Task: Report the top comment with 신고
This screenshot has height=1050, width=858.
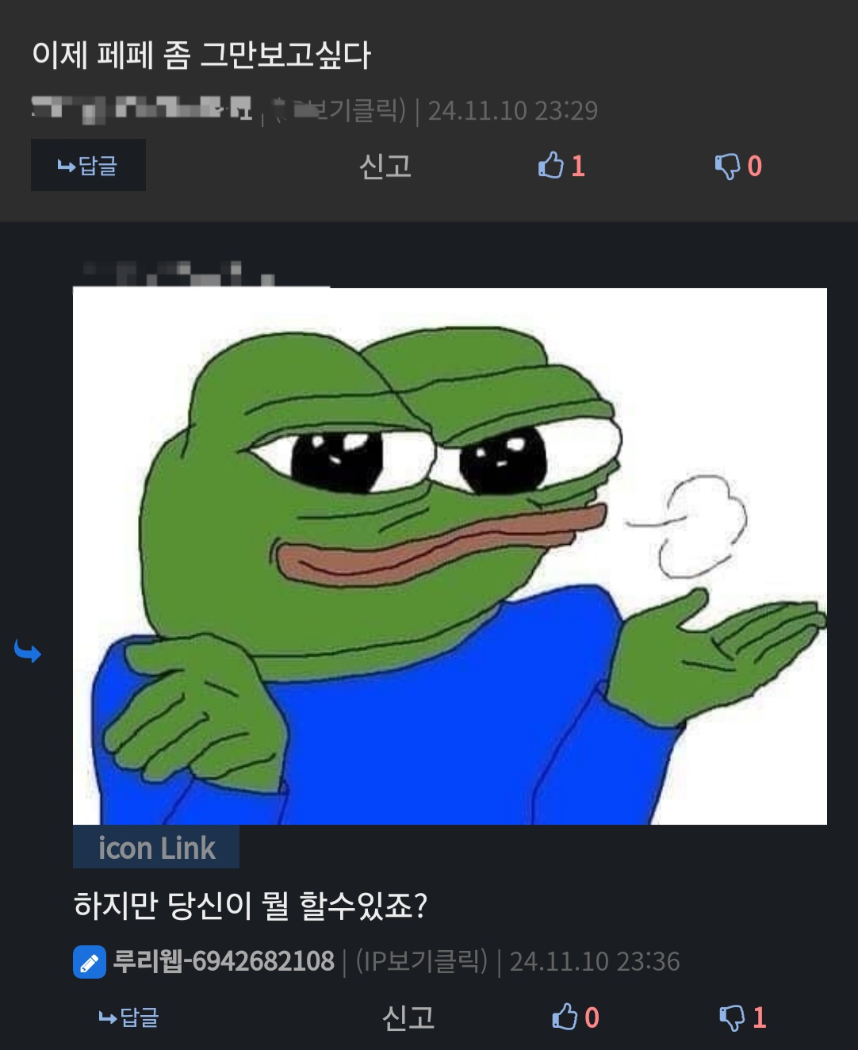Action: 385,166
